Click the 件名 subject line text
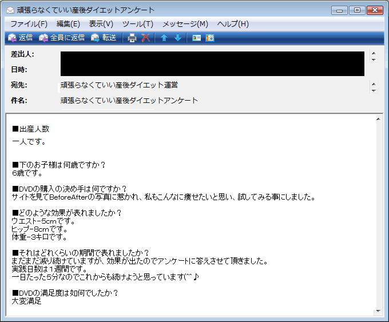This screenshot has width=389, height=322. tap(129, 101)
